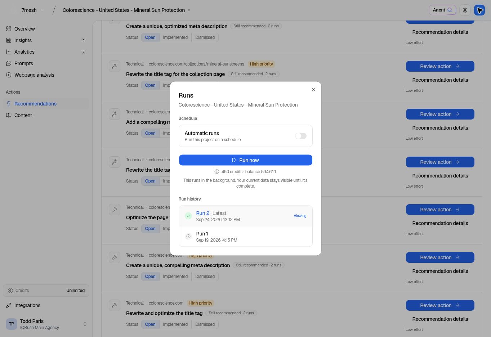The height and width of the screenshot is (337, 491).
Task: Mark 'Create a unique, compelling meta description' as Dismissed
Action: (x=205, y=277)
